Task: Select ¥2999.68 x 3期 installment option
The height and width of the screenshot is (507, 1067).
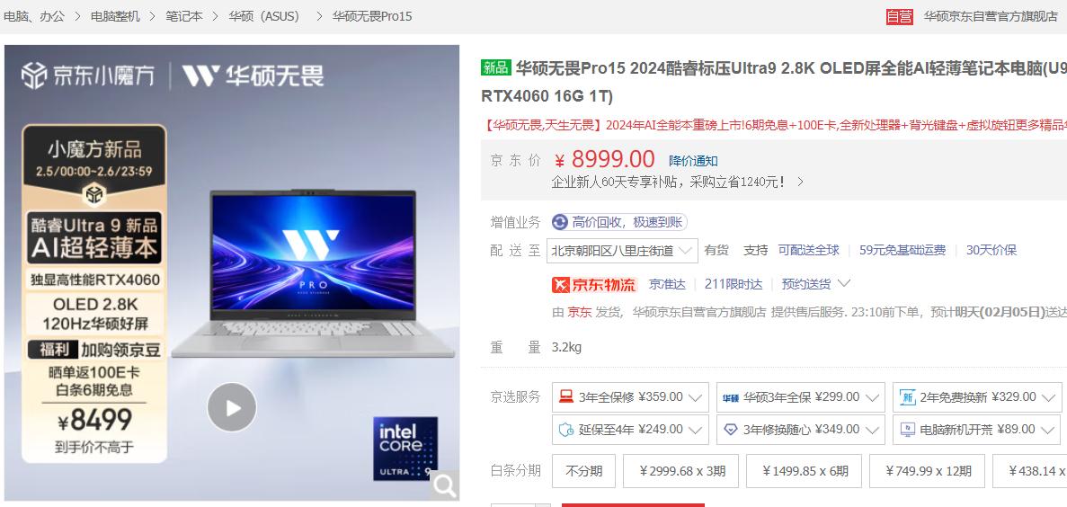Action: [680, 471]
